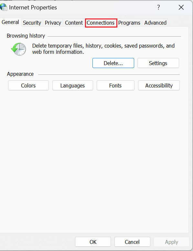Screen dimensions: 193x251
Task: Click the Apply button
Action: click(171, 242)
